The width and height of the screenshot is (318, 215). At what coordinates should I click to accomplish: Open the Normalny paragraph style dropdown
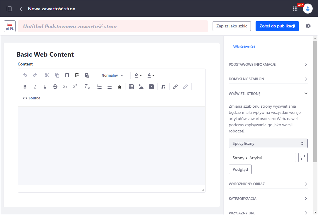click(x=112, y=76)
